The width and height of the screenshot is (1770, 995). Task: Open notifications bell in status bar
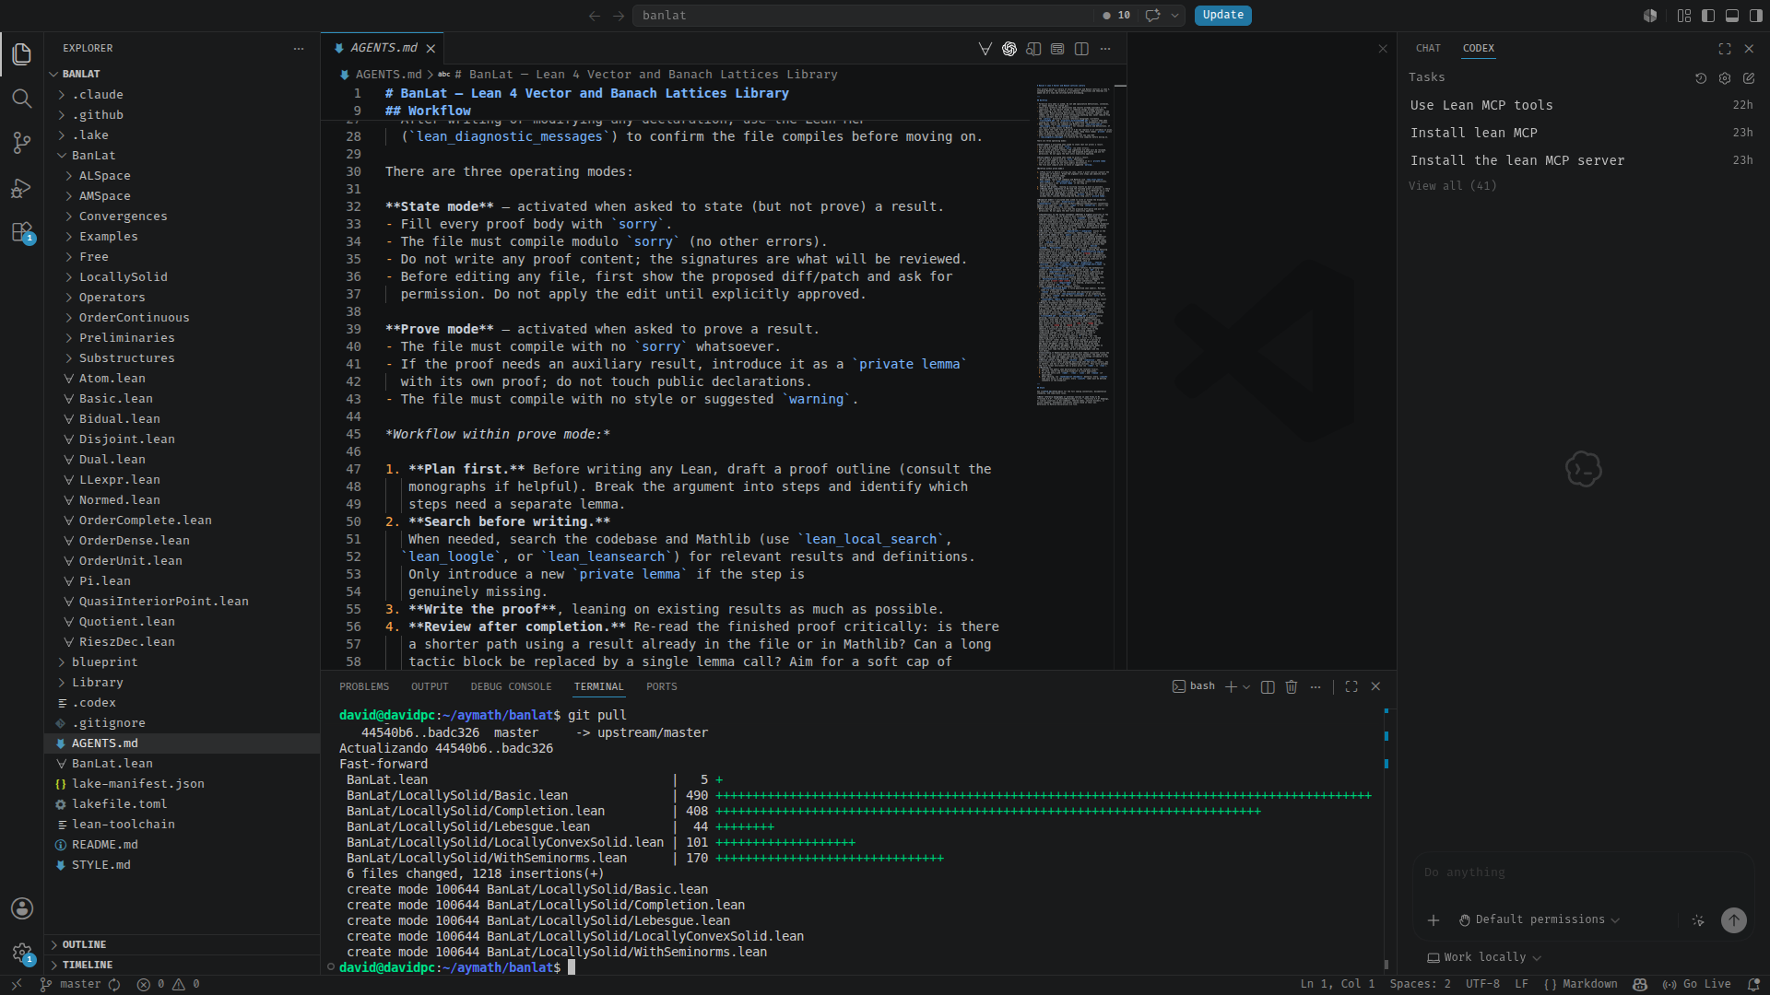[1753, 984]
